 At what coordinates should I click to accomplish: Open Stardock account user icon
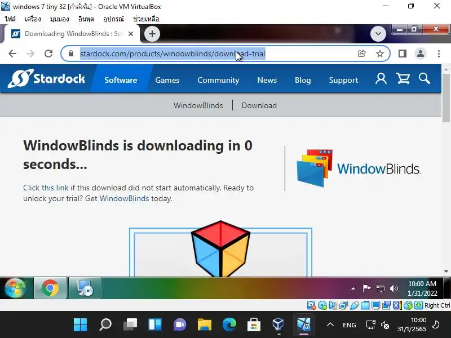click(x=381, y=78)
